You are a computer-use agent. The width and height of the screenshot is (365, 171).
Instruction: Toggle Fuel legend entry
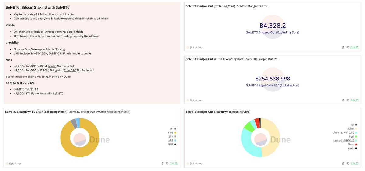353,136
